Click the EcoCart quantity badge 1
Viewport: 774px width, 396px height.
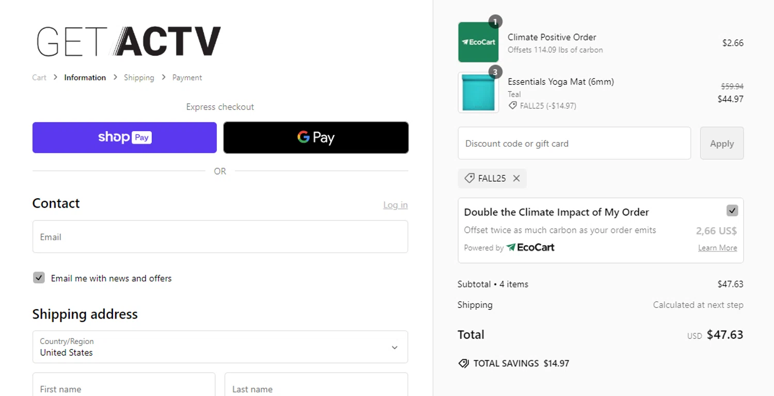[495, 22]
